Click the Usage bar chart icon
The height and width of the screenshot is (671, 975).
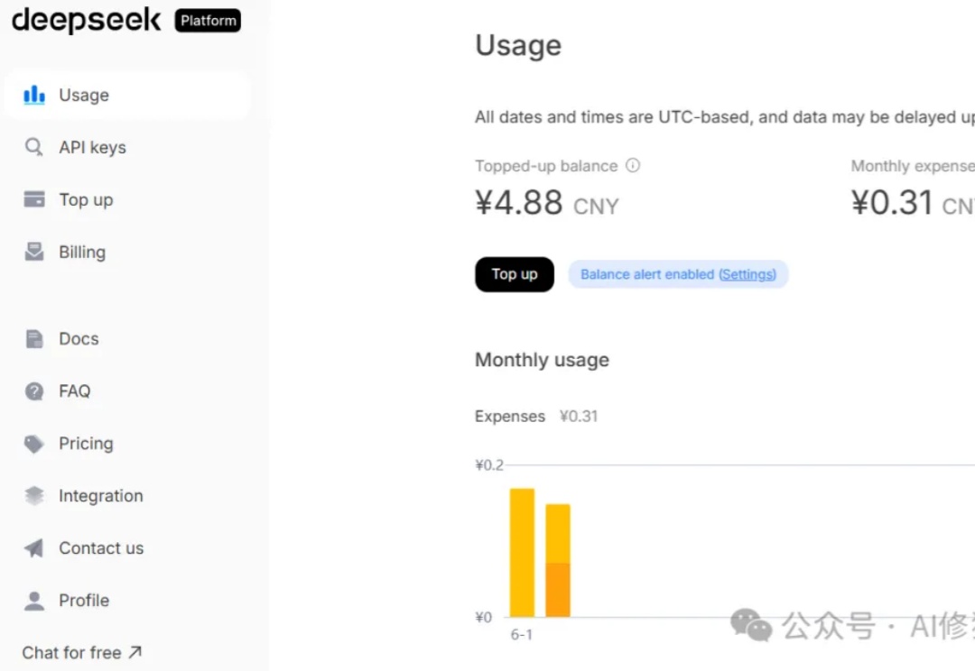point(34,95)
